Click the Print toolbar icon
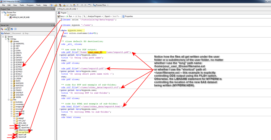The image size is (271, 140). (64, 5)
